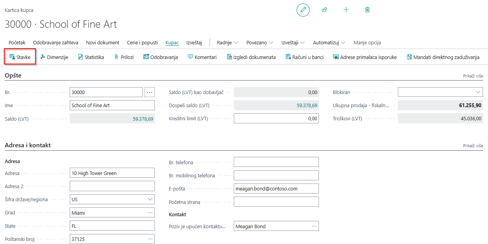
Task: Click Prikaži više in Opšte section
Action: coord(473,76)
